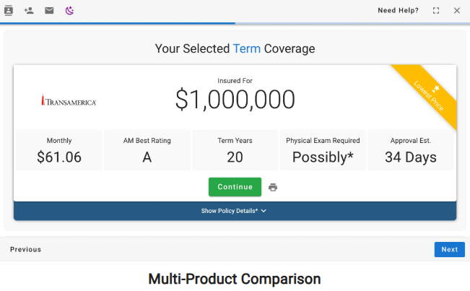The image size is (470, 291).
Task: Click the Physical Exam Required tile
Action: tap(323, 150)
